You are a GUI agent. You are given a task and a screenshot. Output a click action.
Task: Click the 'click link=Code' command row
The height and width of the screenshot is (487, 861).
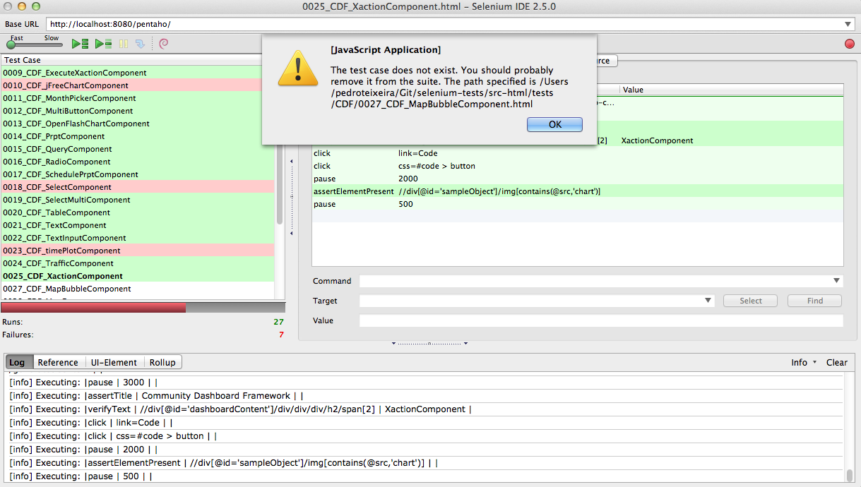point(578,153)
